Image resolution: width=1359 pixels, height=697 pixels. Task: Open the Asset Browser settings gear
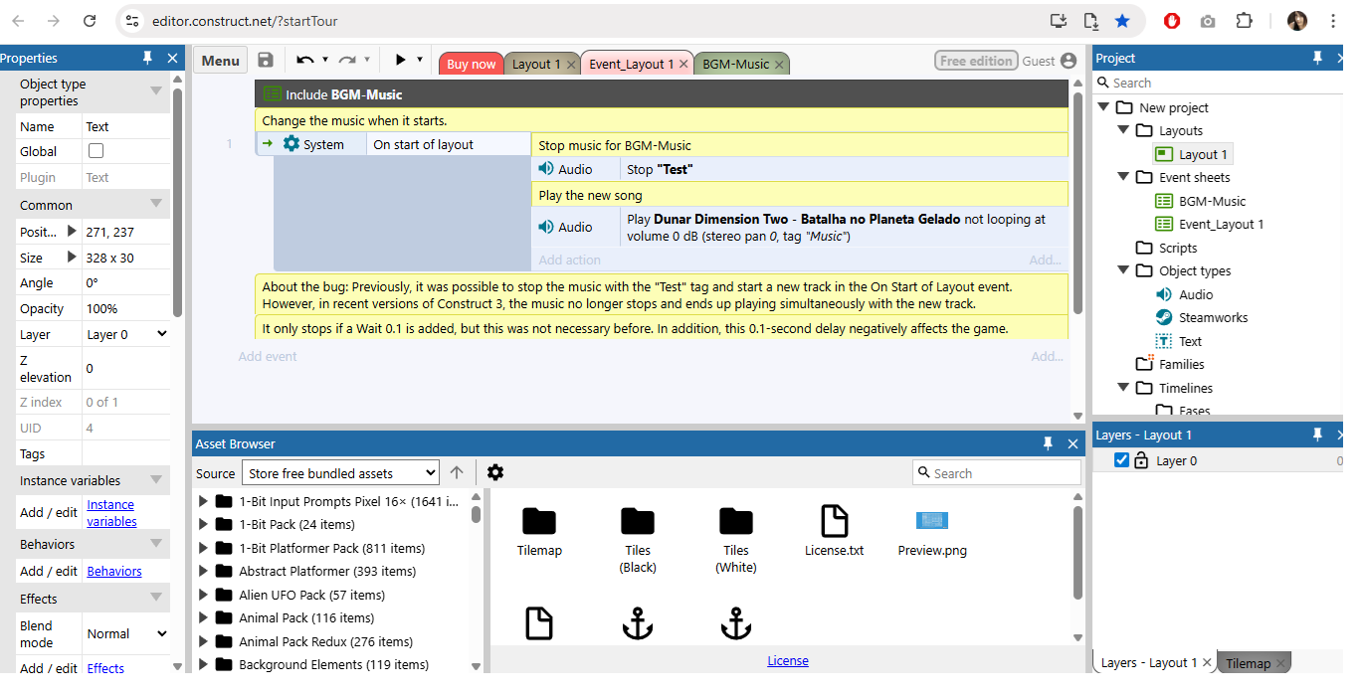[495, 472]
